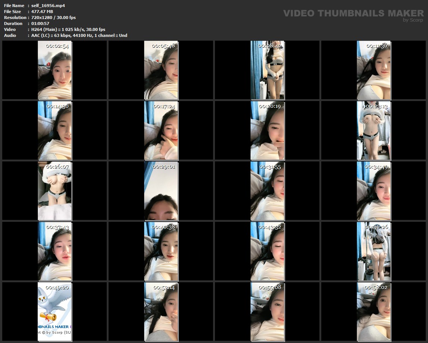The height and width of the screenshot is (343, 428).
Task: Select the thumbnail stamped 00:34:49
Action: (374, 191)
